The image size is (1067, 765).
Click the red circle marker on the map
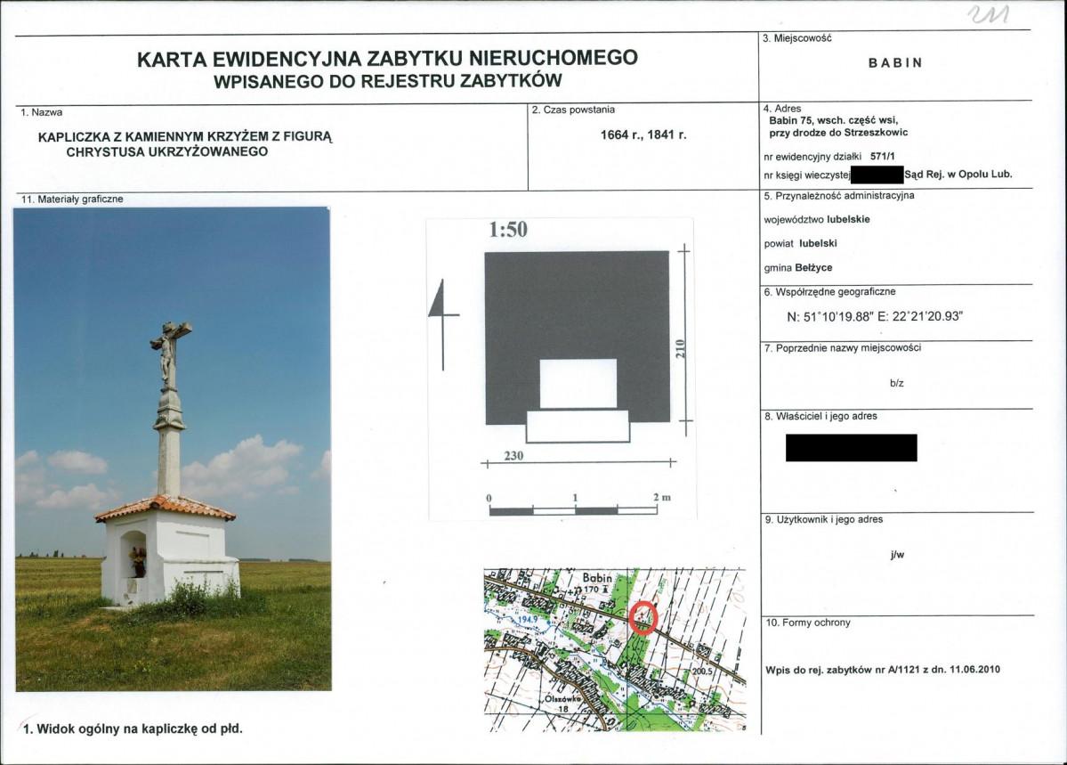[643, 619]
